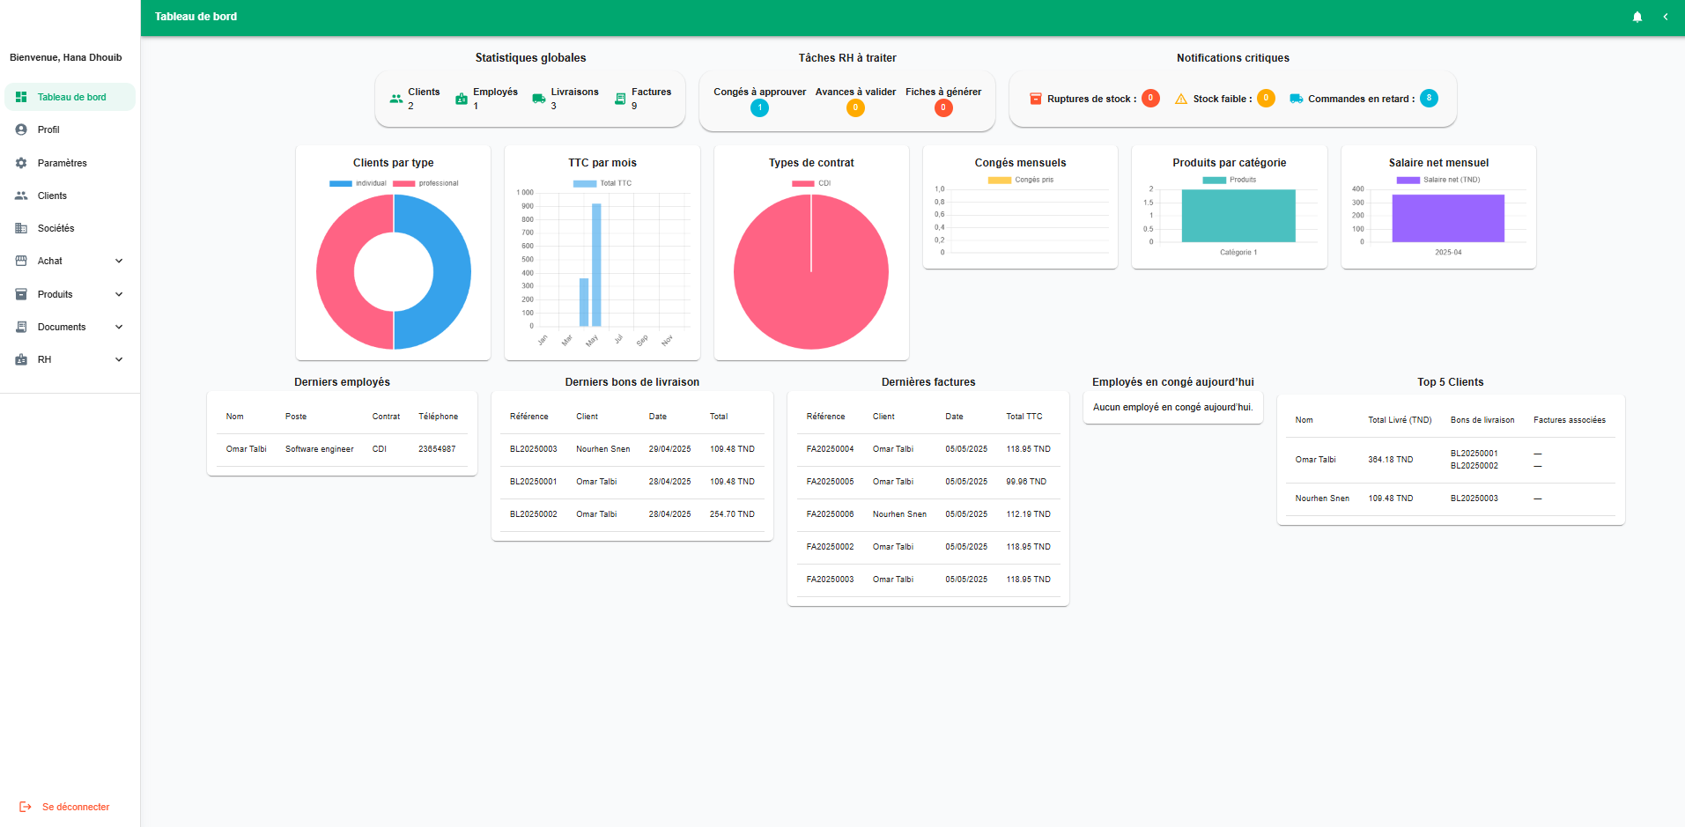This screenshot has width=1685, height=827.
Task: Open the Profil menu item
Action: click(70, 129)
